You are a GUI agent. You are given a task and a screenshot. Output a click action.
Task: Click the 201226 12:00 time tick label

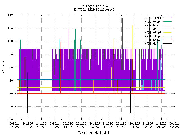[x=41, y=125]
